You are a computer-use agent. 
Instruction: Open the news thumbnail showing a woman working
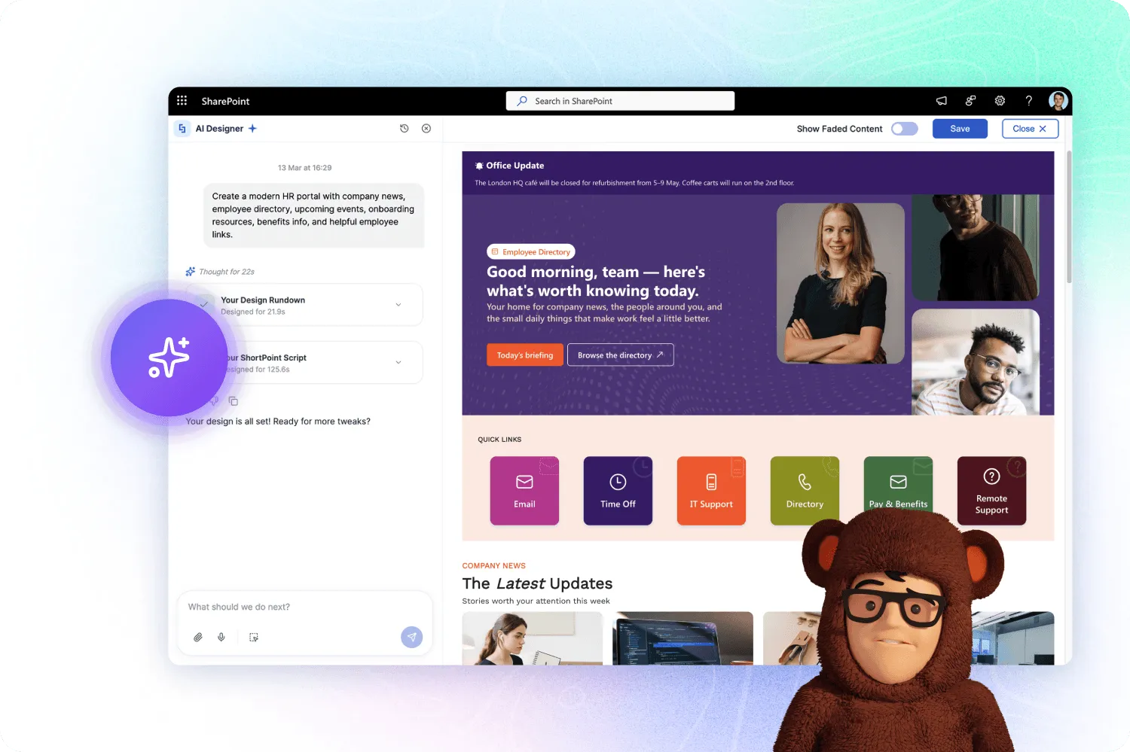click(533, 638)
